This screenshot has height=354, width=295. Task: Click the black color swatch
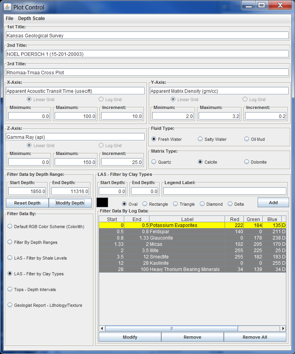coord(102,202)
